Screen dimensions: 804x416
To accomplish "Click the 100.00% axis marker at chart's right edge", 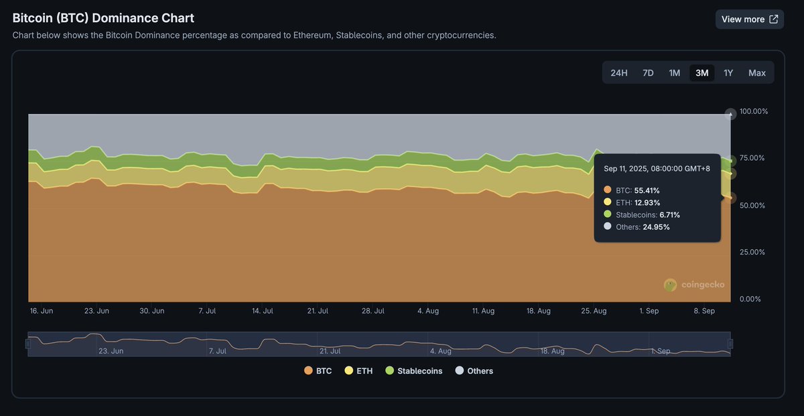I will [x=730, y=114].
